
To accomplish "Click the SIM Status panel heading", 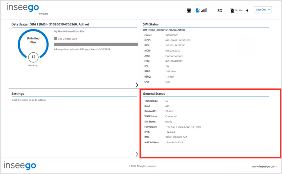I will pyautogui.click(x=151, y=24).
